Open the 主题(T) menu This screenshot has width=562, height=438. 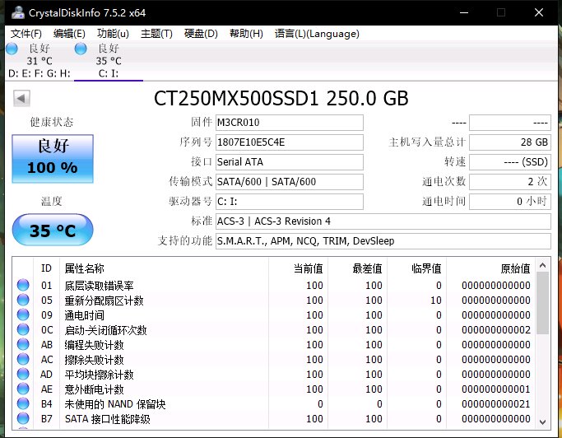[156, 34]
